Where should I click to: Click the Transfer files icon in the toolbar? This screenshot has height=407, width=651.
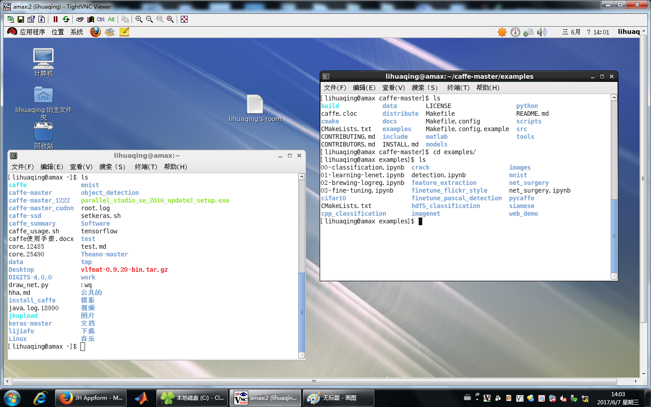[125, 19]
